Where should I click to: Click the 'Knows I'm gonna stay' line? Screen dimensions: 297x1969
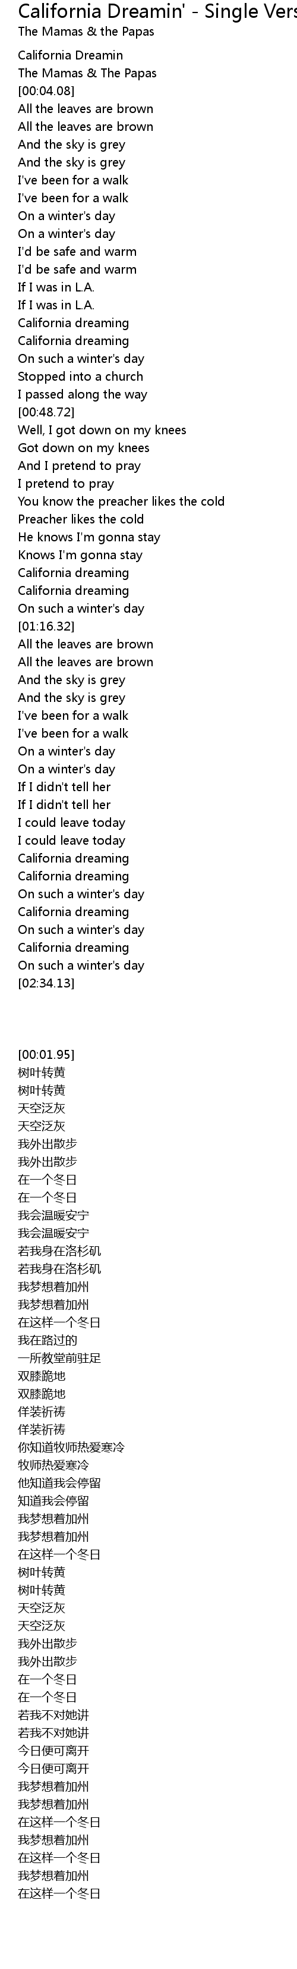[80, 555]
